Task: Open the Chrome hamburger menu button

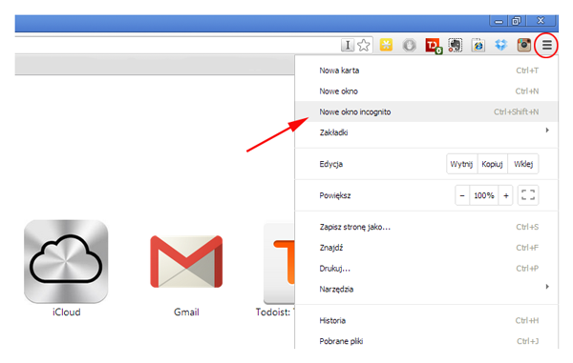Action: [x=546, y=45]
